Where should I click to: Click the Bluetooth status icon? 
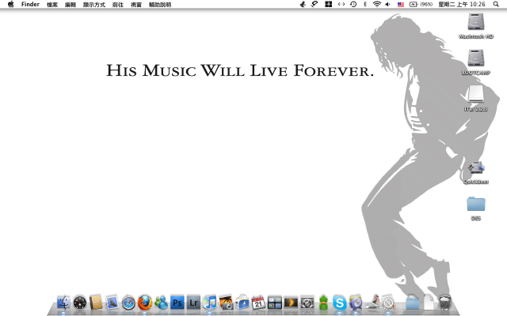(365, 4)
